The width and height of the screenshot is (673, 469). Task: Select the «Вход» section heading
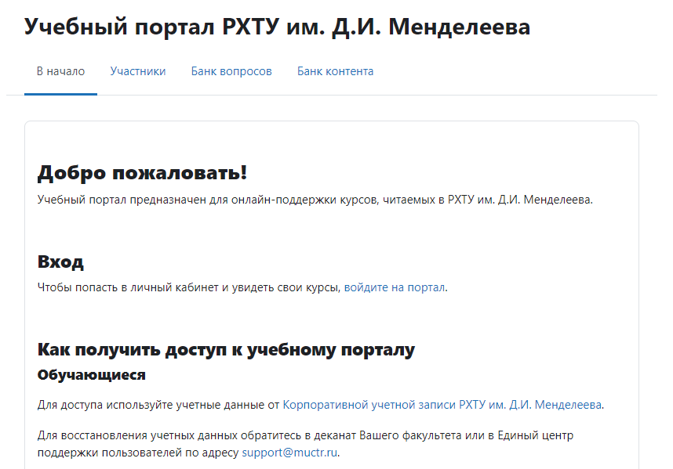[60, 262]
